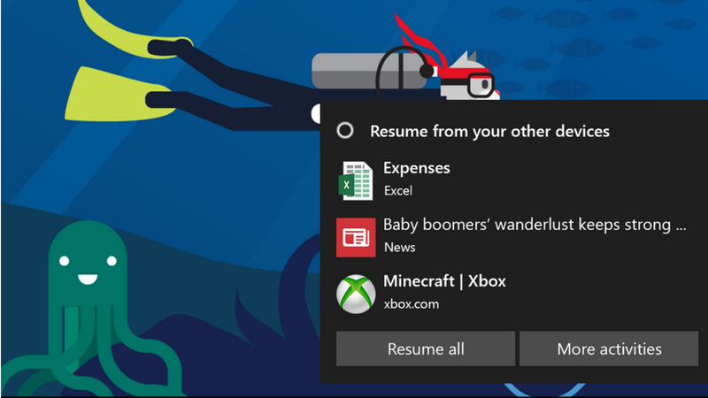Click the red News app icon
Image resolution: width=708 pixels, height=398 pixels.
356,237
